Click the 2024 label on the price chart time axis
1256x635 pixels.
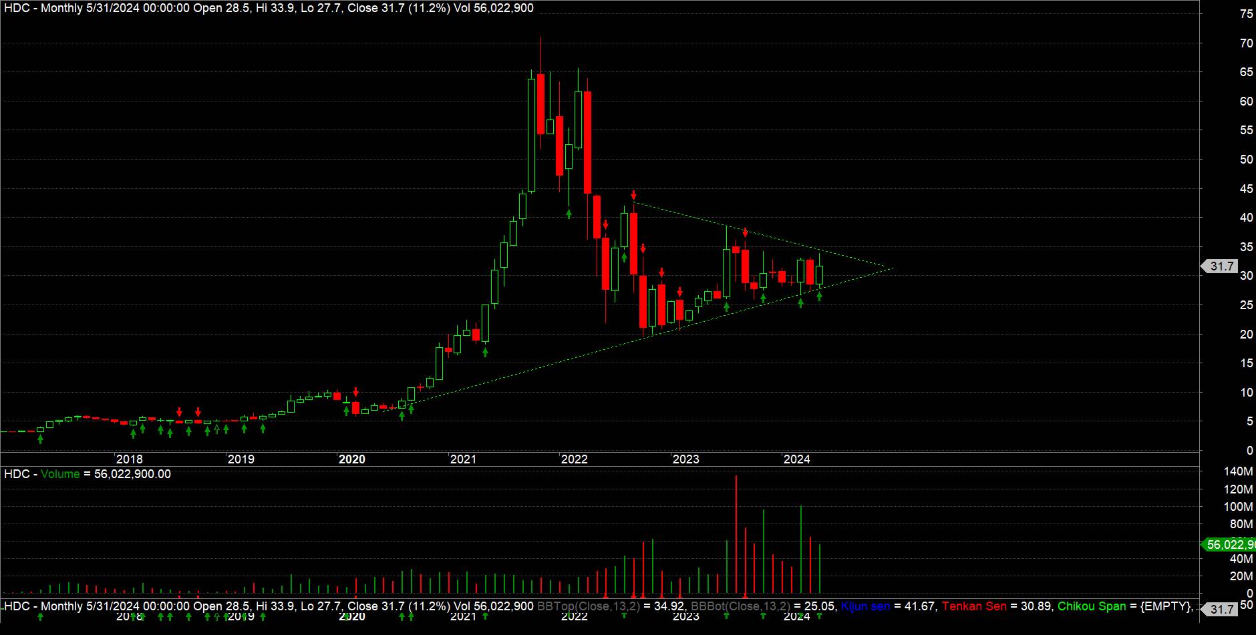point(797,459)
